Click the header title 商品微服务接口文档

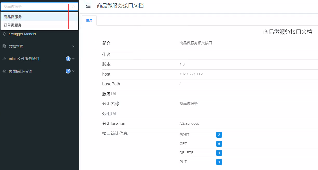[x=120, y=5]
